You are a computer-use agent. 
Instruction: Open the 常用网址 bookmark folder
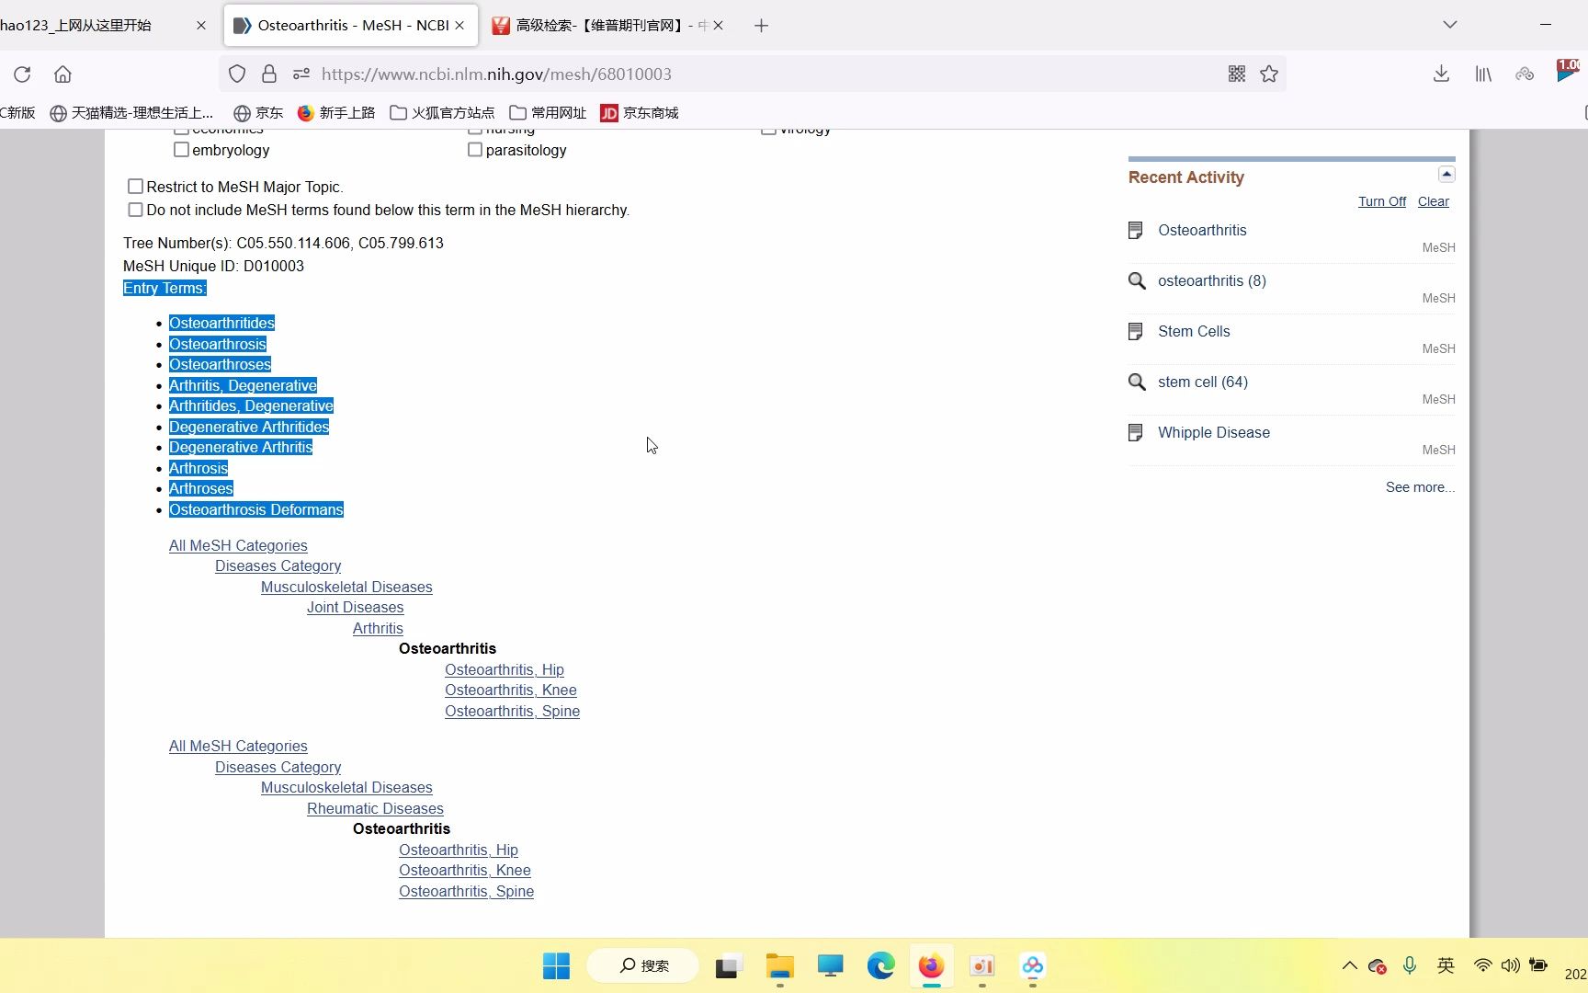tap(548, 113)
